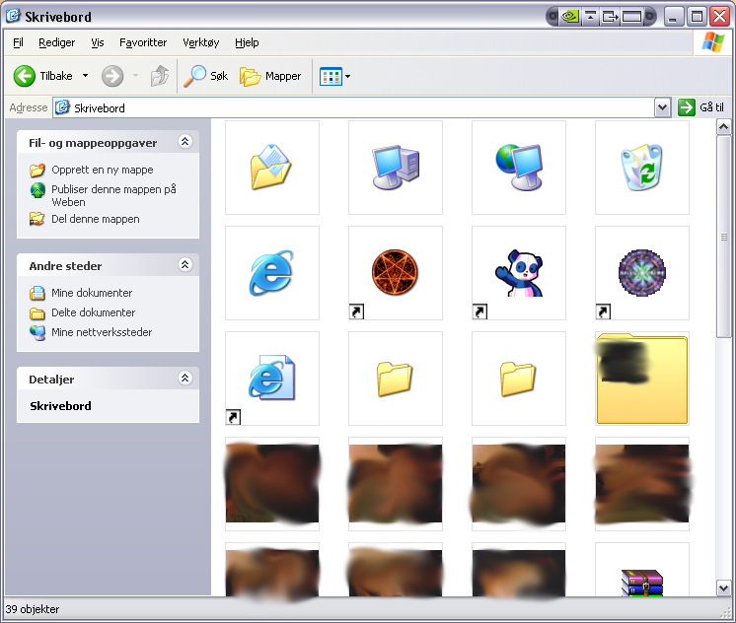The image size is (736, 623).
Task: Open the My Computer icon
Action: point(396,167)
